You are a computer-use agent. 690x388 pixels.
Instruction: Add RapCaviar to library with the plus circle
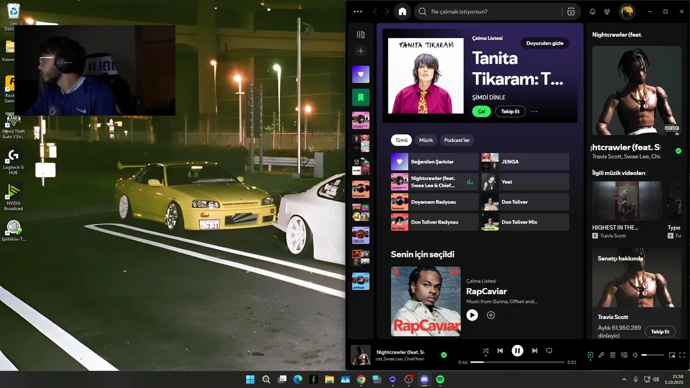(491, 315)
